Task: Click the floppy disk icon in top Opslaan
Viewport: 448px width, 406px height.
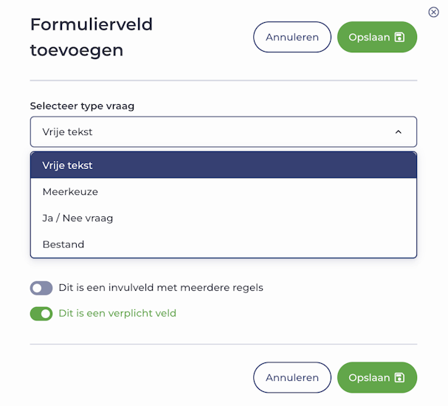Action: [400, 37]
